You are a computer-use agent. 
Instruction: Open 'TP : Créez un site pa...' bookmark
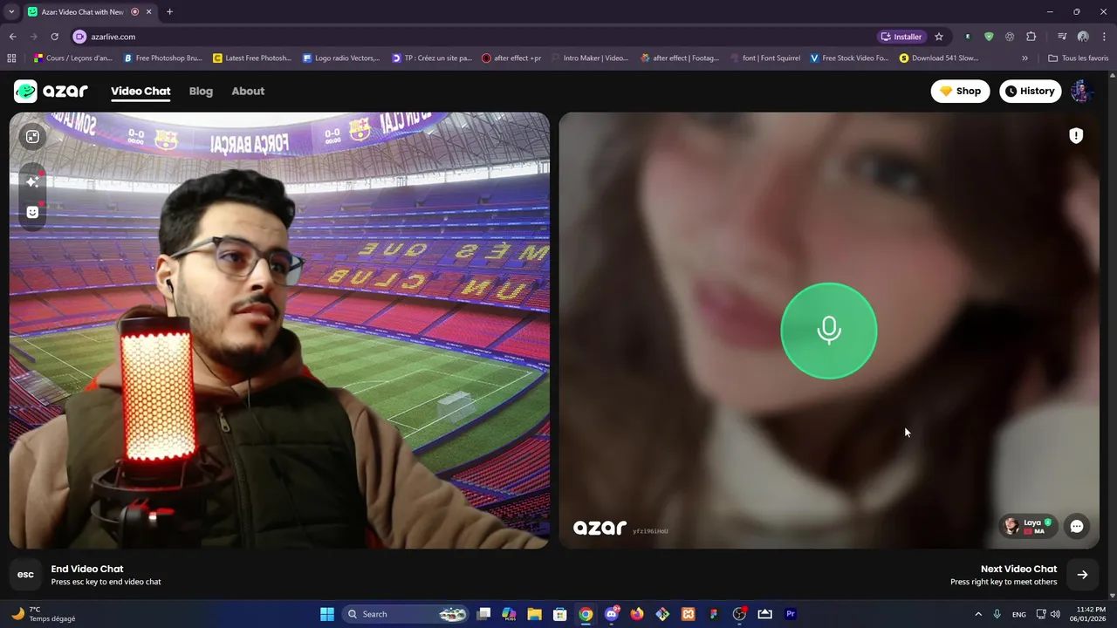click(432, 58)
